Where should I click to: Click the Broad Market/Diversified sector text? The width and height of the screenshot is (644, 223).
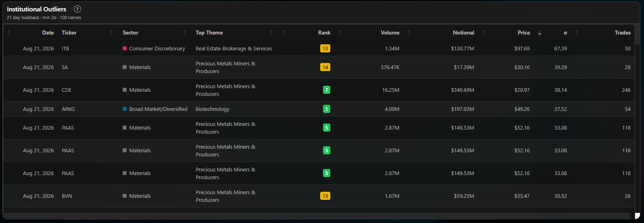coord(158,109)
